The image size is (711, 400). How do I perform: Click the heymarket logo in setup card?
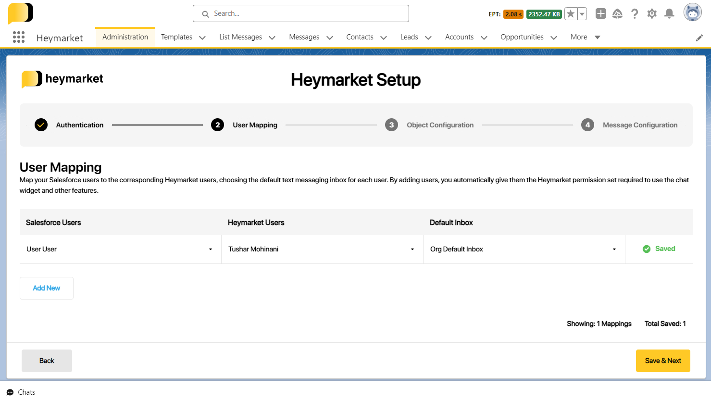(x=62, y=79)
